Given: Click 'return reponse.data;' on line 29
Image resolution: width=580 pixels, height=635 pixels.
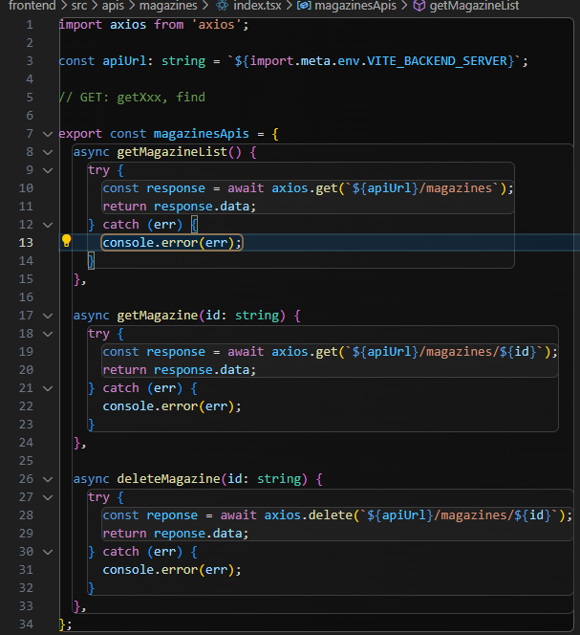Looking at the screenshot, I should pyautogui.click(x=176, y=534).
